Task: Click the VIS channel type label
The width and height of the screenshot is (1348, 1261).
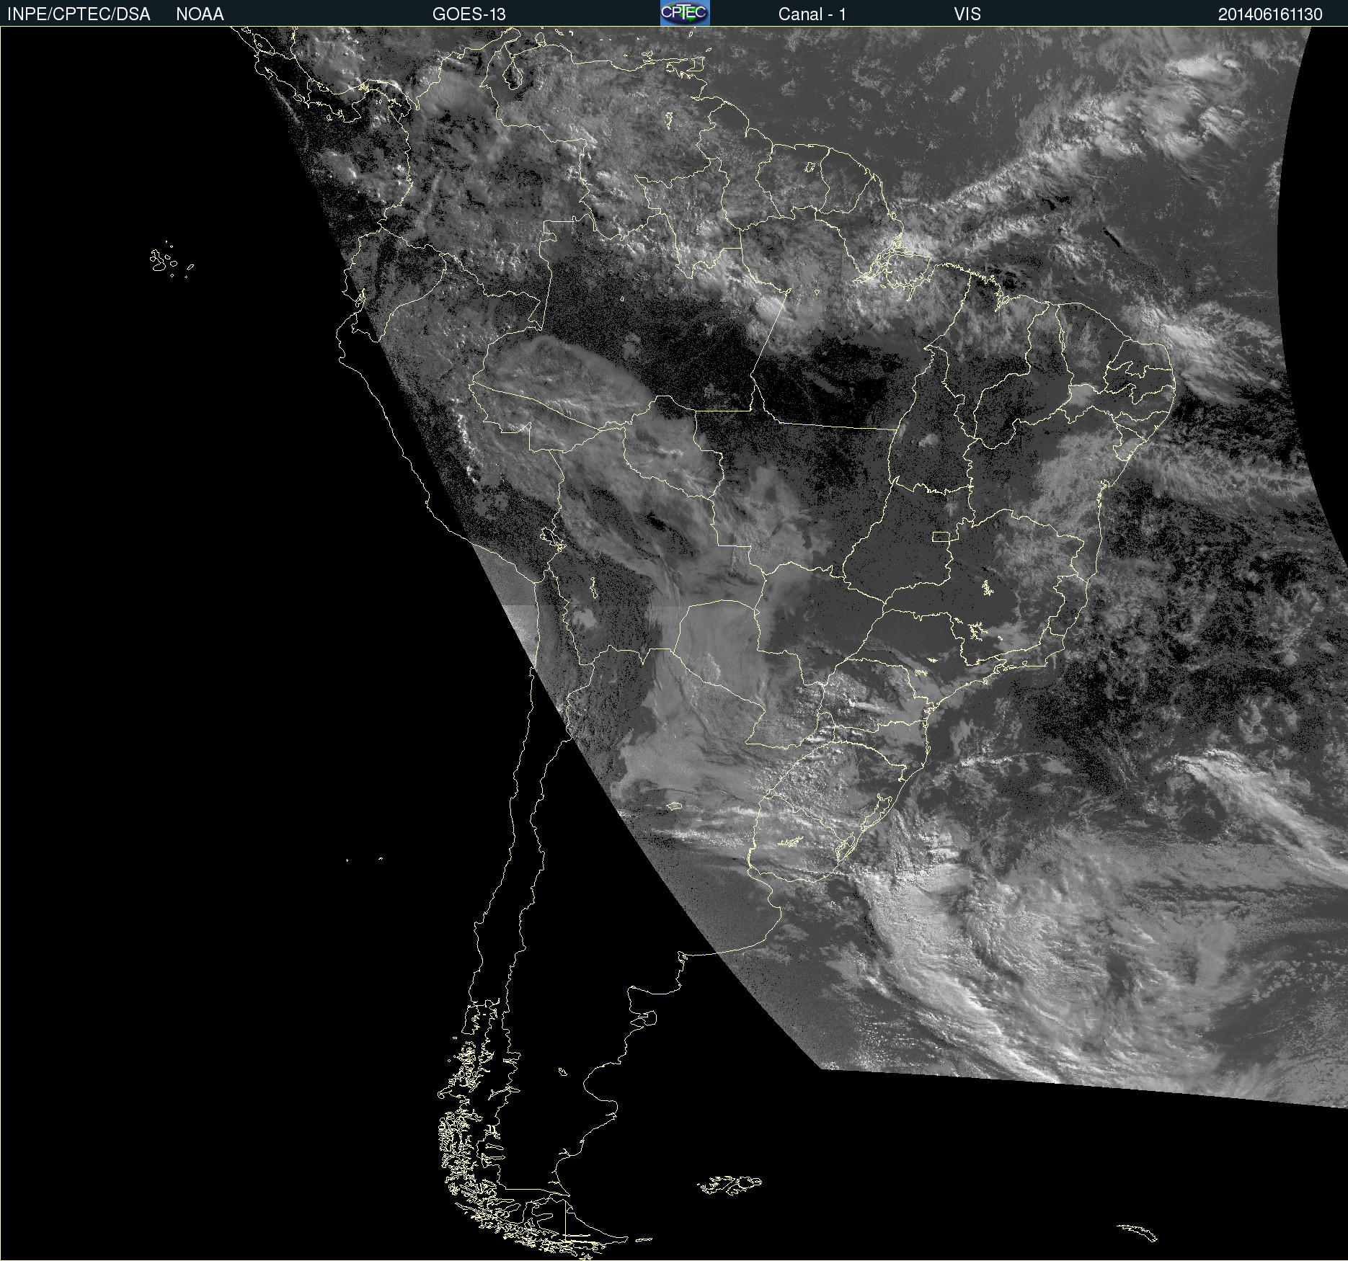Action: coord(967,14)
